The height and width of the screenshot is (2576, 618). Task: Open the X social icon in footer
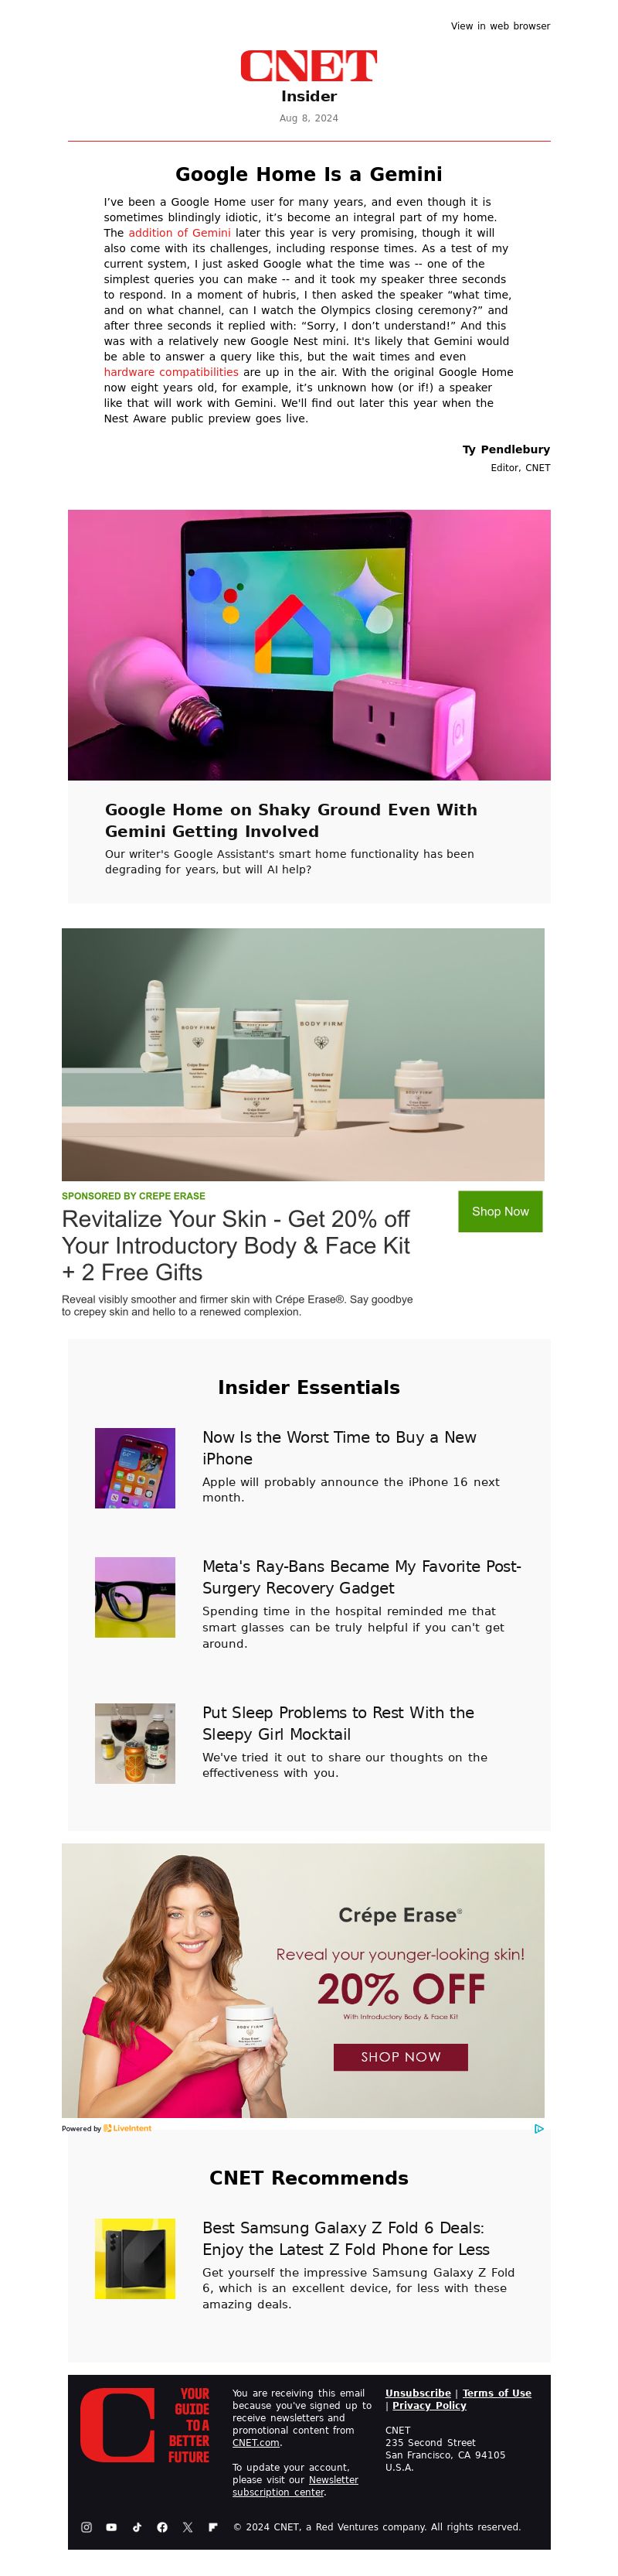pos(188,2527)
